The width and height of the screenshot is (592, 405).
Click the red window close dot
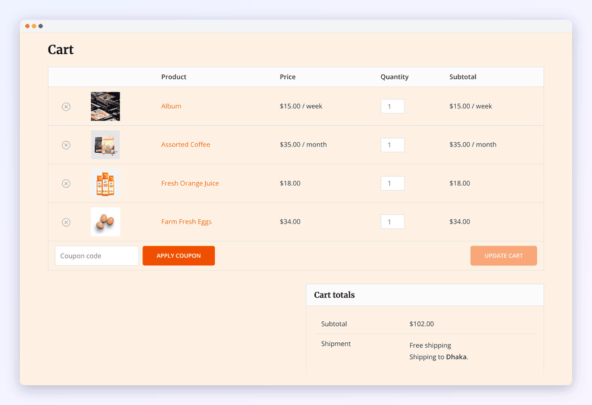click(x=28, y=26)
